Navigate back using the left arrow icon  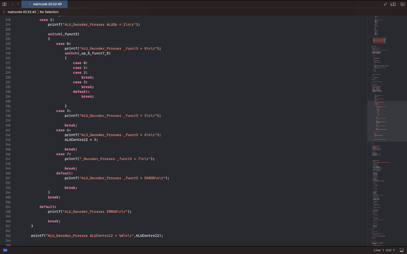(x=13, y=4)
